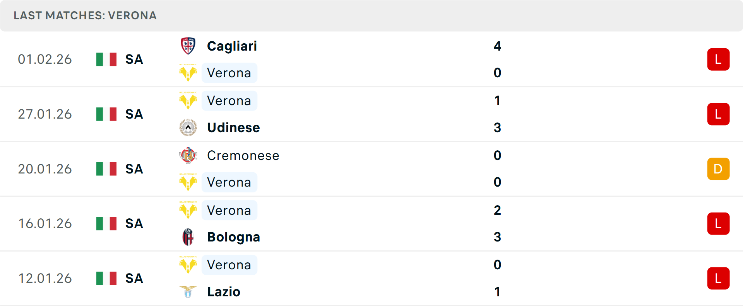This screenshot has width=743, height=306.
Task: Click Italy flag in 27.01.26 row
Action: coord(106,114)
